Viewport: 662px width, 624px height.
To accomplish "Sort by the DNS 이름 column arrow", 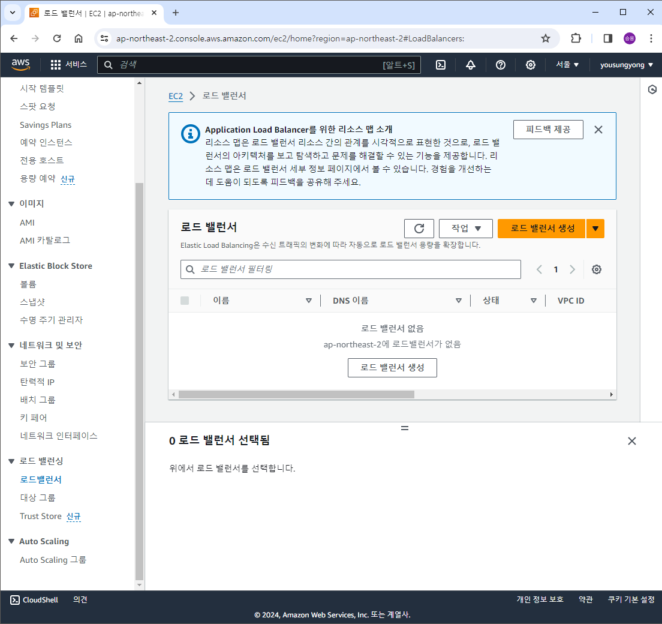I will pyautogui.click(x=459, y=301).
